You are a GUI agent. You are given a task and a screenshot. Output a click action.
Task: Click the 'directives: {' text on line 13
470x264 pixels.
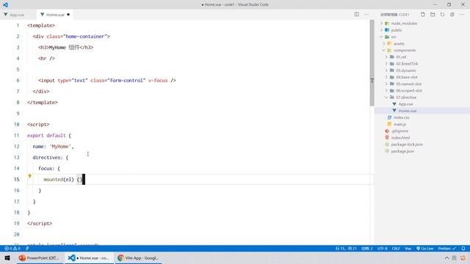pos(51,158)
